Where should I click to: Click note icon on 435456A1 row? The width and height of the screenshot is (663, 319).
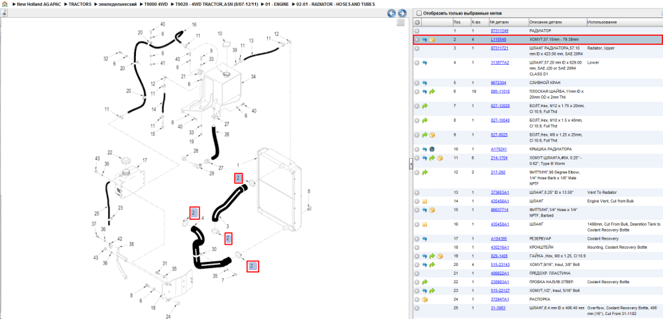click(424, 201)
